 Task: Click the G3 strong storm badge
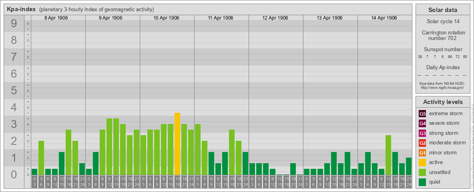tap(422, 133)
